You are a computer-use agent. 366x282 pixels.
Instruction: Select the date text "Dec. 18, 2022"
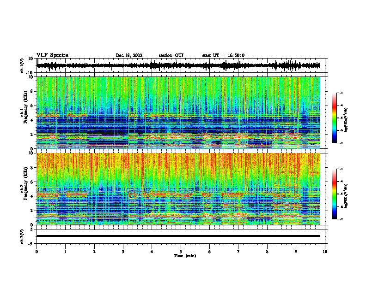(x=129, y=55)
